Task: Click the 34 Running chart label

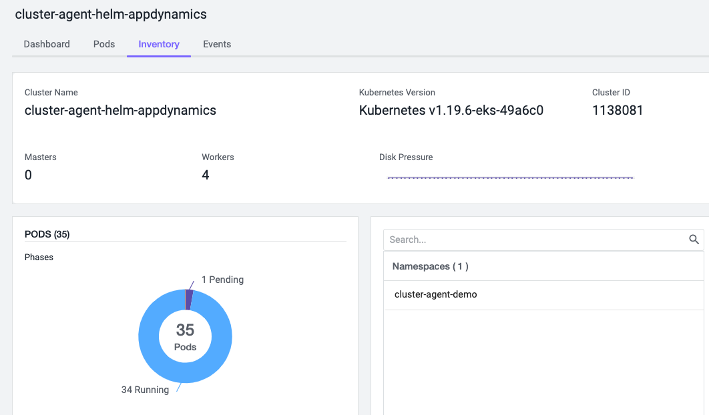Action: pyautogui.click(x=145, y=390)
